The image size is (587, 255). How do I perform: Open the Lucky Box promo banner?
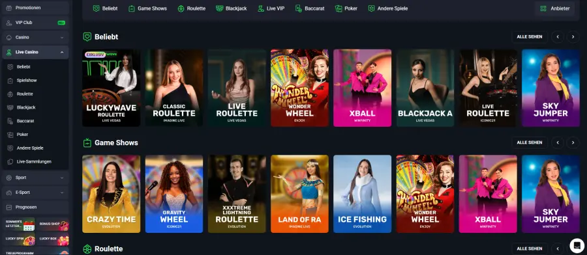(52, 239)
